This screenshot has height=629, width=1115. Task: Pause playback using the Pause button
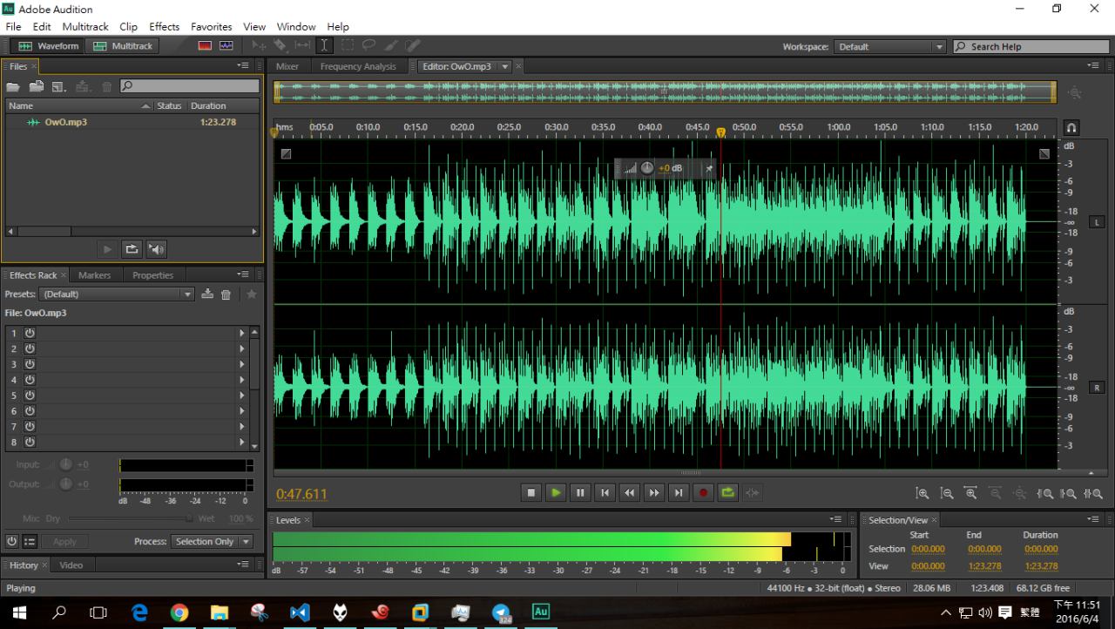[580, 493]
